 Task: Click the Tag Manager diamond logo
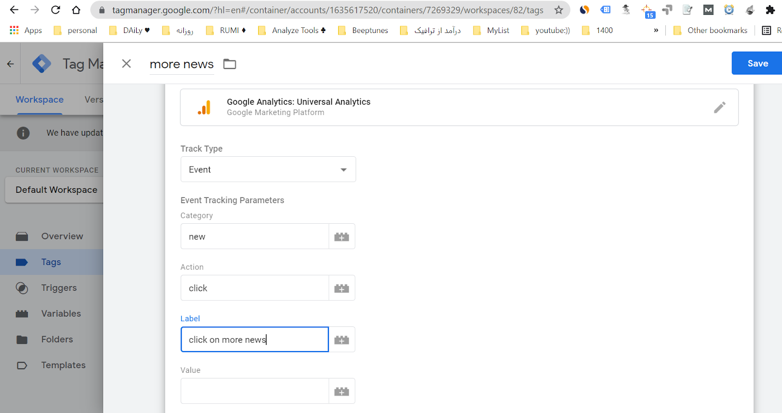(42, 63)
